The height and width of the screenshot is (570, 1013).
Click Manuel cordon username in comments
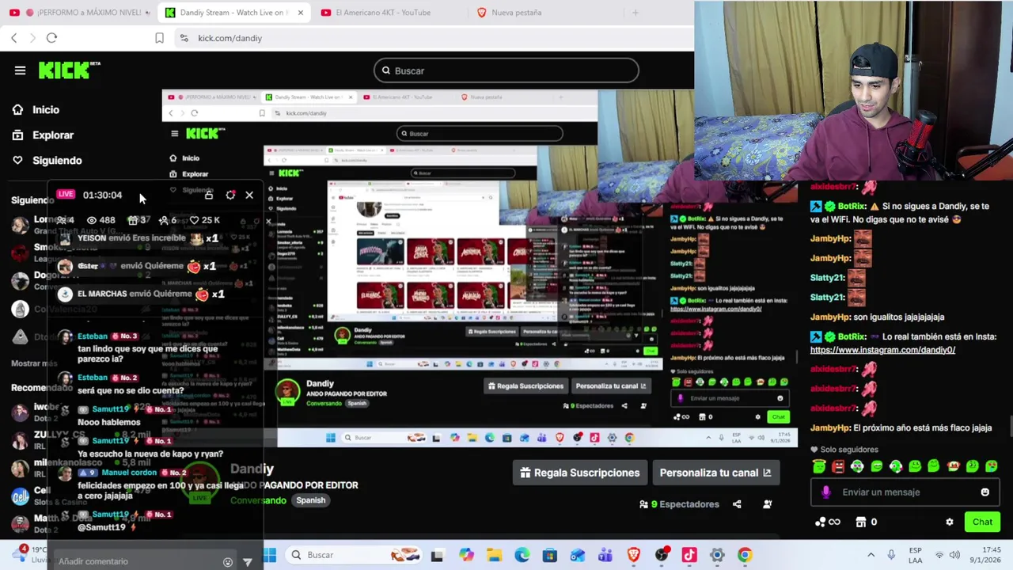(129, 473)
